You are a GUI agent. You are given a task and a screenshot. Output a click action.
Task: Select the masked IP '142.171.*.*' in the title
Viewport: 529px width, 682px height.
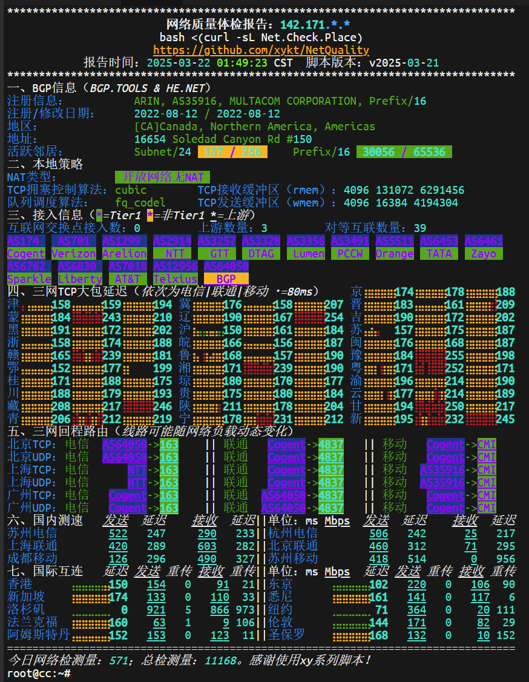pyautogui.click(x=315, y=25)
